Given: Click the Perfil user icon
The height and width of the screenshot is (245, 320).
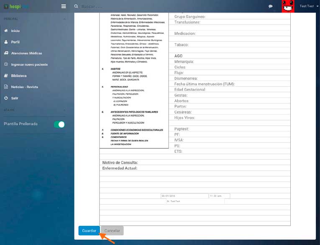Looking at the screenshot, I should point(6,42).
